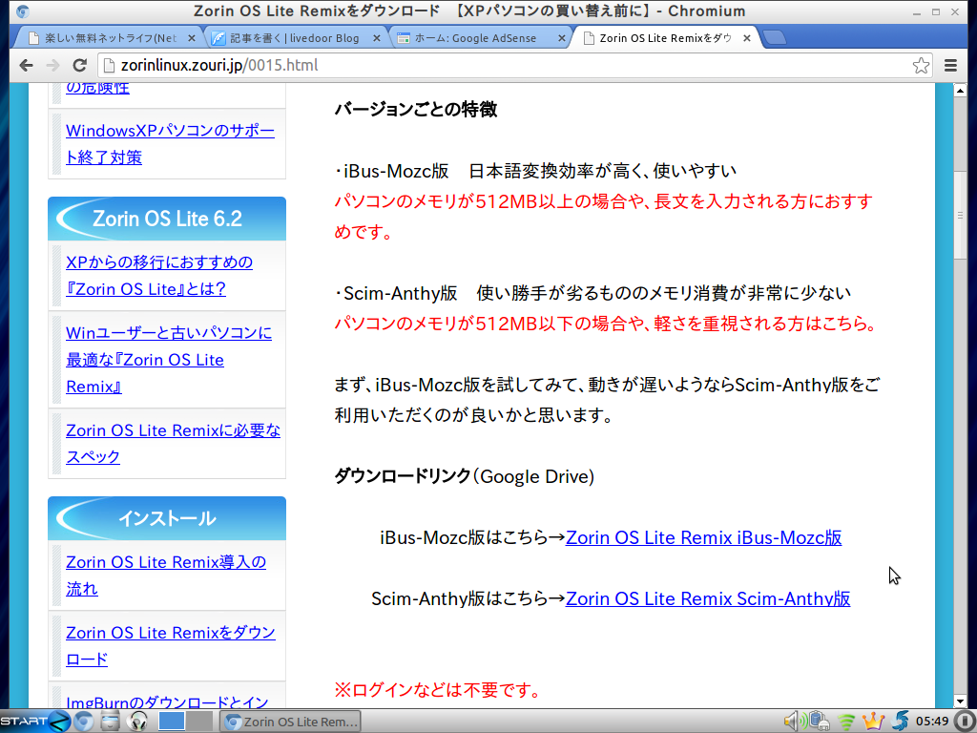Open the partially shown の危険性 sidebar link

(98, 89)
